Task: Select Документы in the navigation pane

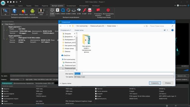Action: (69, 37)
